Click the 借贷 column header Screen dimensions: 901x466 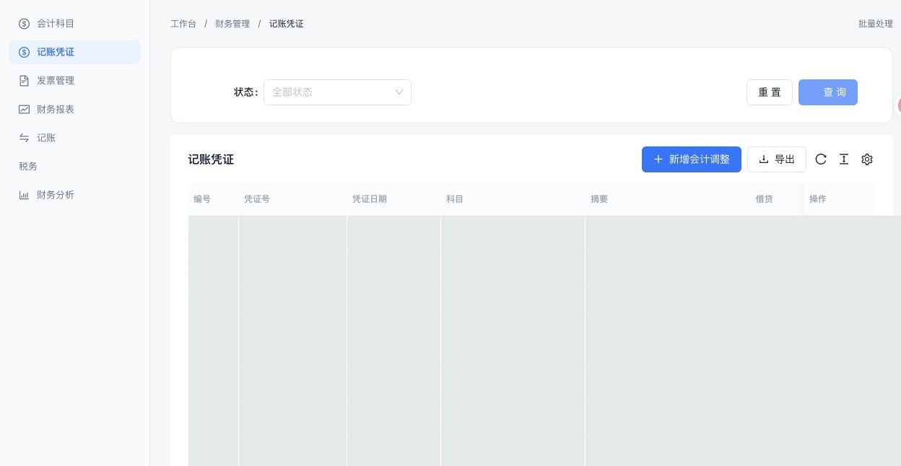765,199
